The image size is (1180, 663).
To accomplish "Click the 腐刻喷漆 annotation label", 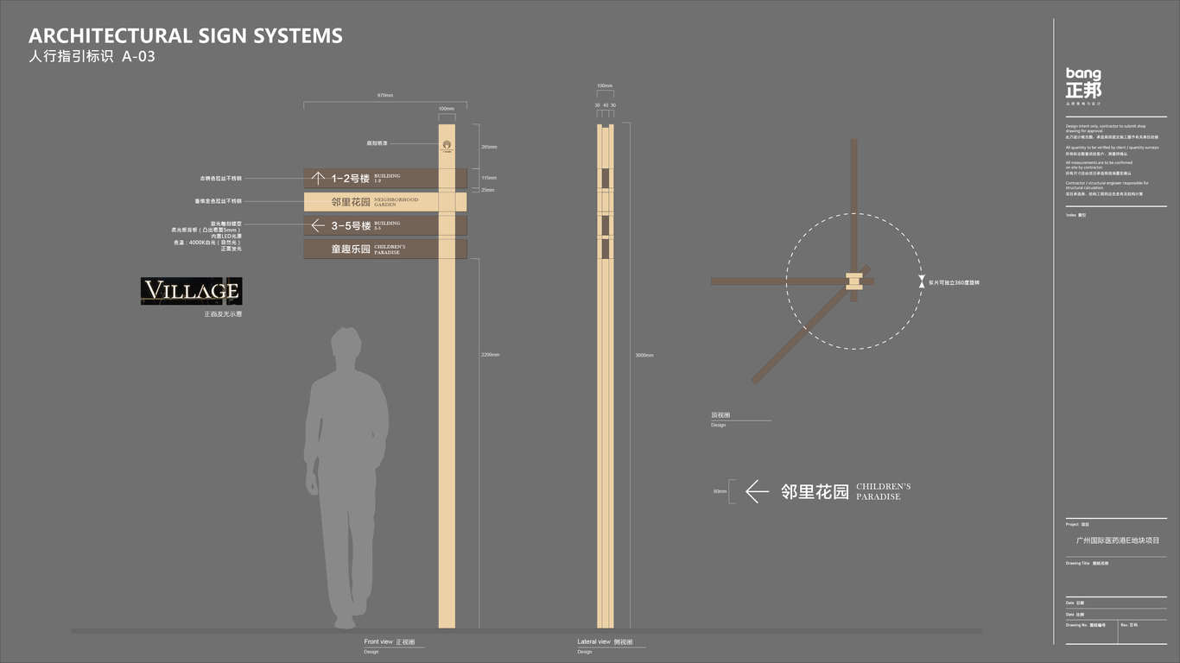I will pyautogui.click(x=377, y=143).
